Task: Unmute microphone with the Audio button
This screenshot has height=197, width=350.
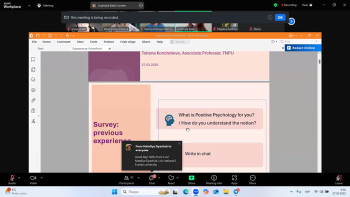Action: point(12,179)
